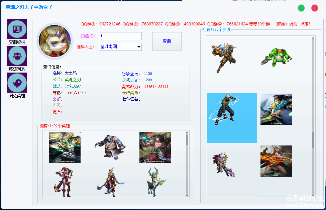The height and width of the screenshot is (210, 326).
Task: Click the 名称 value 大土鸡
Action: pos(71,73)
